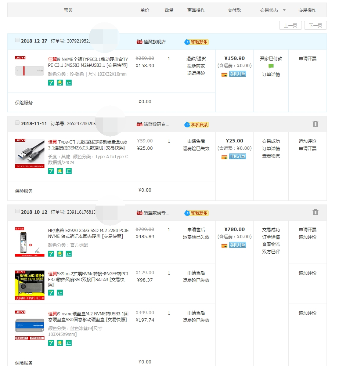Click the payment card icon under ¥158.90
Image resolution: width=339 pixels, height=366 pixels.
tap(224, 75)
